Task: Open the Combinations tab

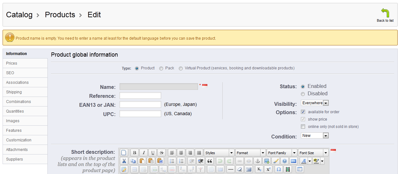Action: [x=25, y=102]
